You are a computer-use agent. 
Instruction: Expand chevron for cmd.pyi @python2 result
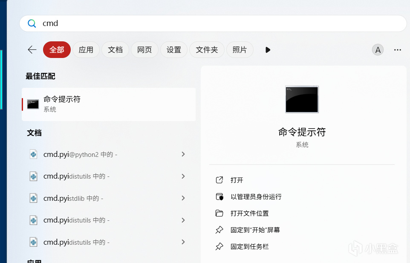point(183,154)
